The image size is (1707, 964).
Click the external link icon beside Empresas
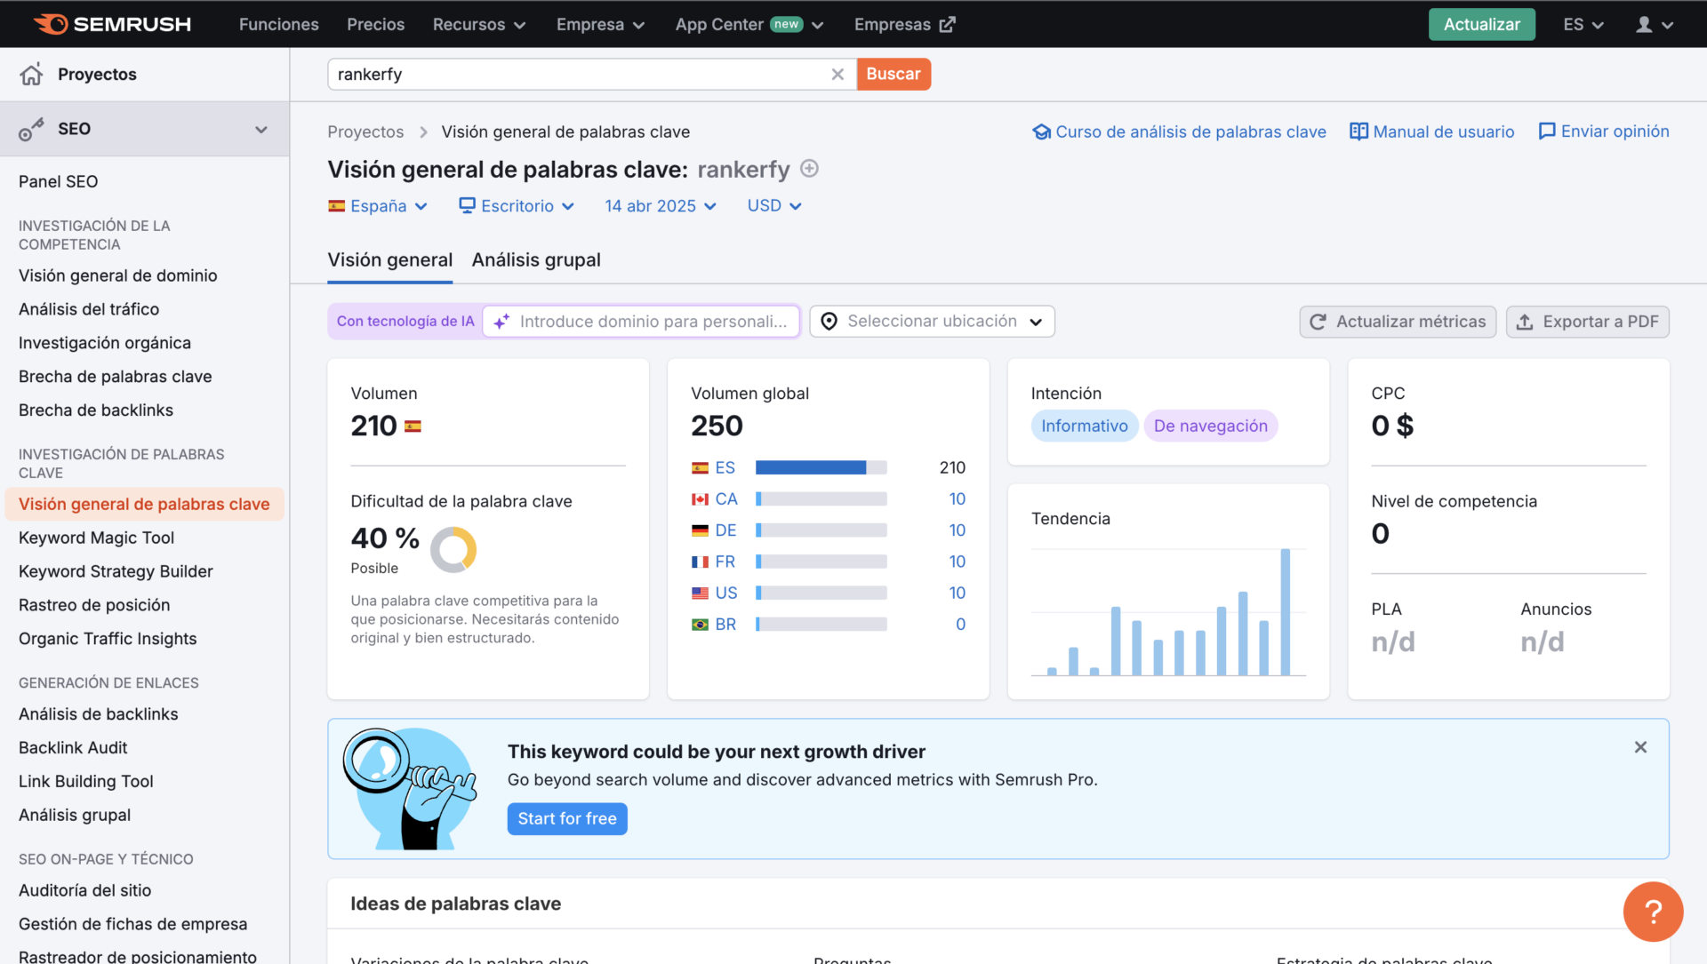tap(948, 25)
